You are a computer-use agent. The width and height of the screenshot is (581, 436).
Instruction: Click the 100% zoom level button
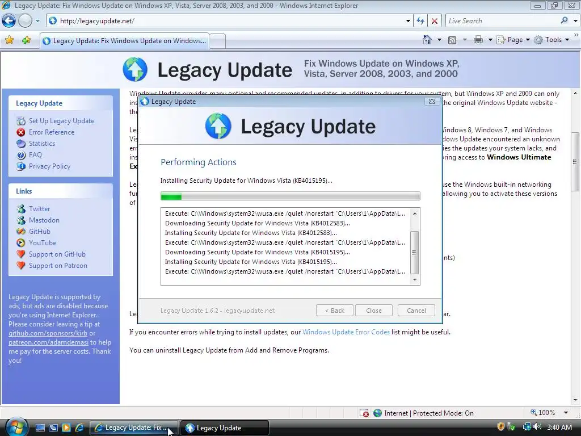click(x=543, y=413)
